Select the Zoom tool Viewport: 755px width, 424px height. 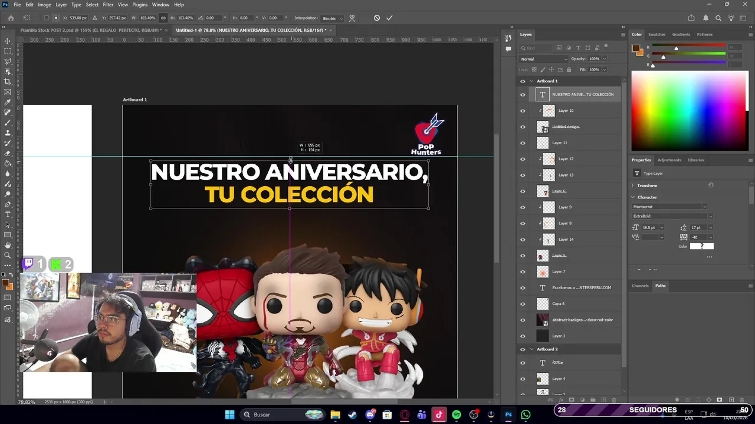coord(8,255)
